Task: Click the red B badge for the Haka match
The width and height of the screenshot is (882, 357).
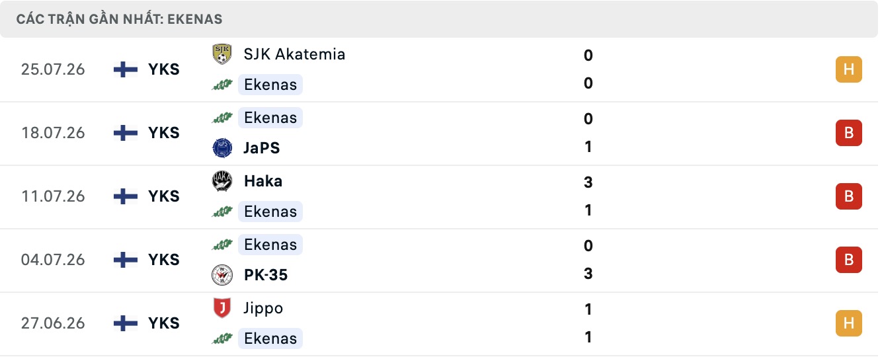Action: click(x=849, y=196)
